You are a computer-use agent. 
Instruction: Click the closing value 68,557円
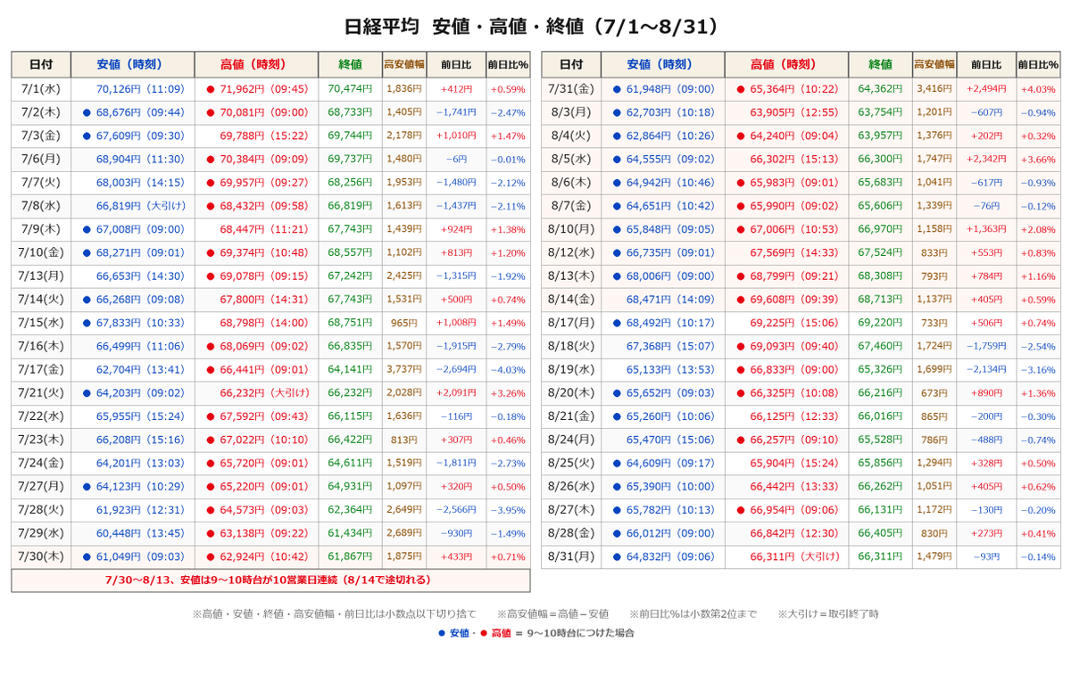(x=350, y=252)
